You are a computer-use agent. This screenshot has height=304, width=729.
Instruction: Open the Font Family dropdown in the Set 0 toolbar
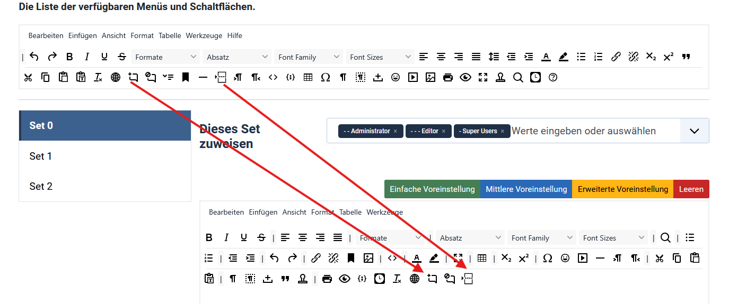pos(542,238)
